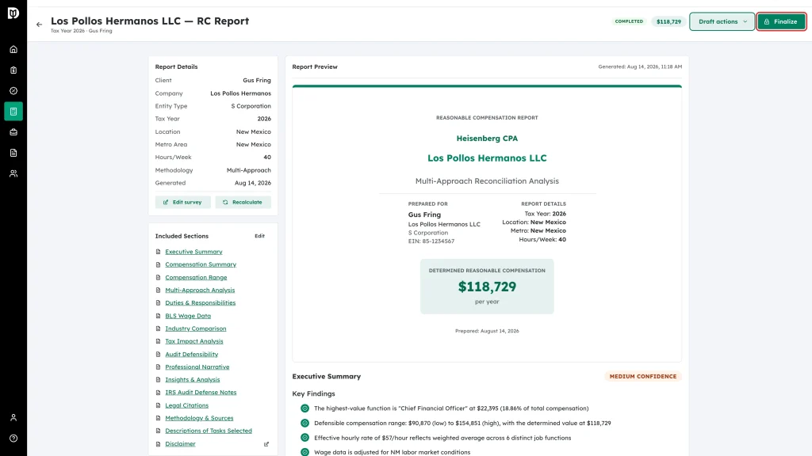Click the MEDIUM CONFIDENCE badge
This screenshot has height=456, width=812.
(x=642, y=376)
